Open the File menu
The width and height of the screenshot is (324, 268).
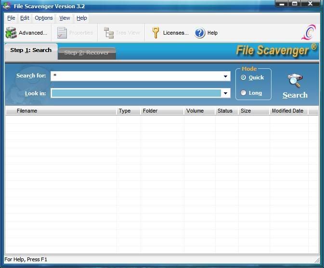click(11, 18)
